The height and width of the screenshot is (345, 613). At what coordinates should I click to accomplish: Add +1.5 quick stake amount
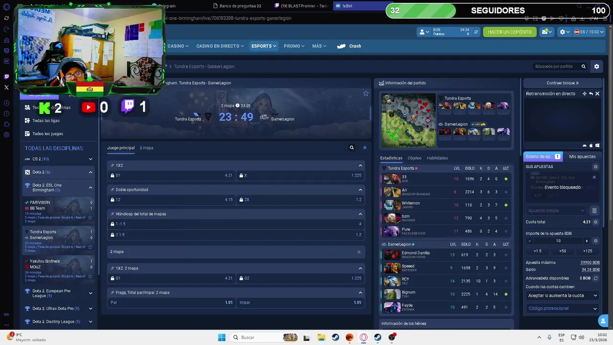click(x=537, y=251)
